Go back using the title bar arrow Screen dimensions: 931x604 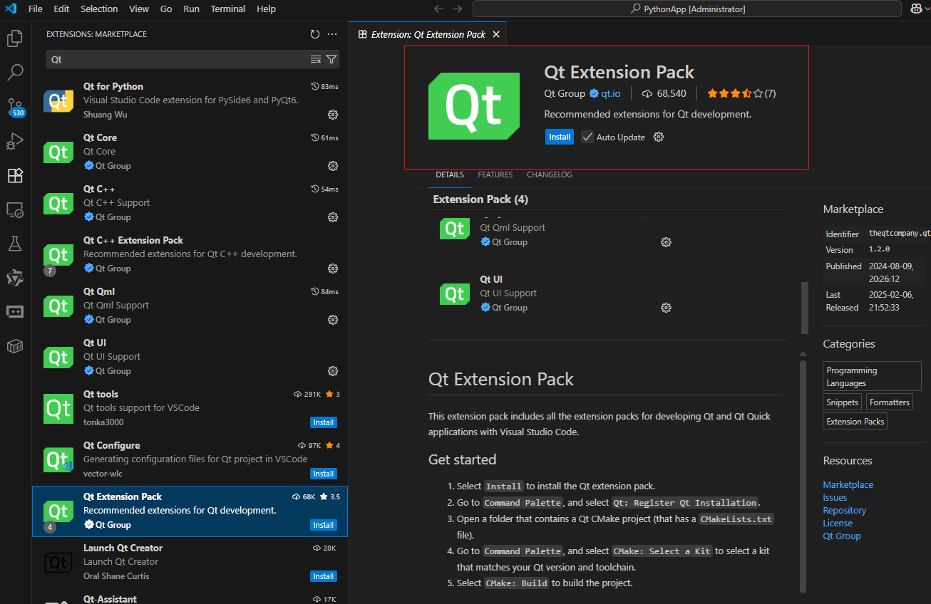(438, 9)
